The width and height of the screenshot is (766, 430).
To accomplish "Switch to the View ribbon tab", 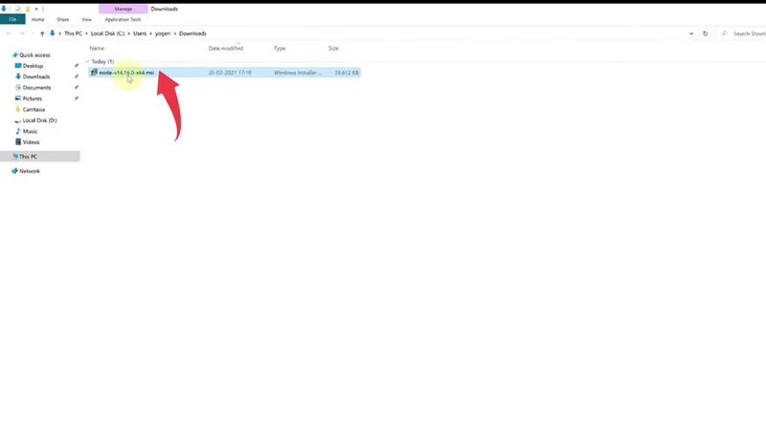I will pos(87,19).
